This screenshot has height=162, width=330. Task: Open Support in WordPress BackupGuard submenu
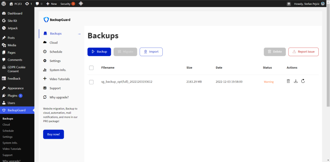click(7, 155)
